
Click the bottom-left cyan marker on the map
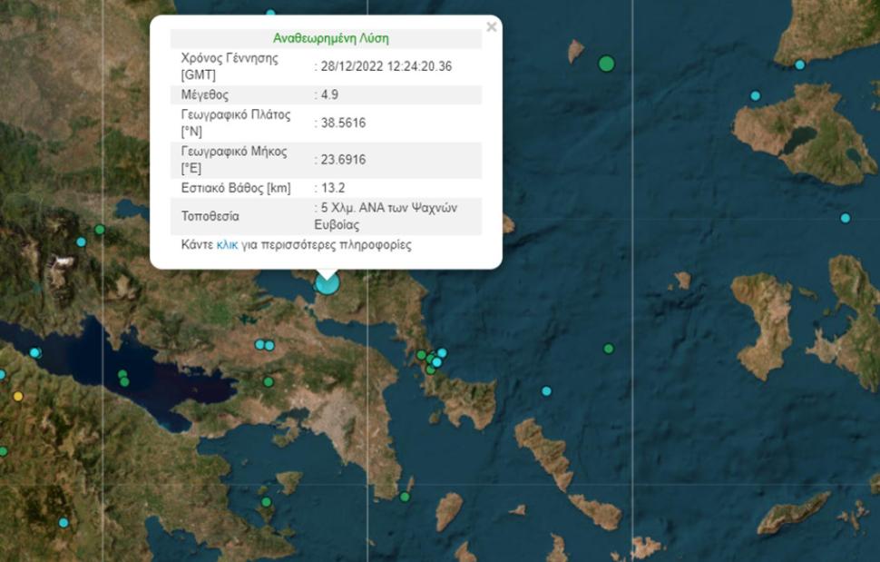[x=64, y=522]
